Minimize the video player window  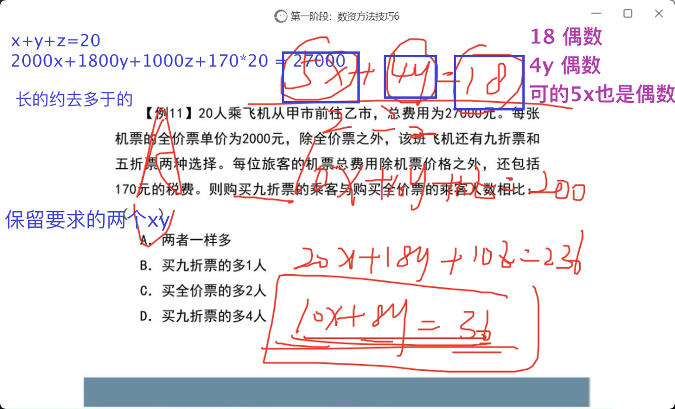click(x=597, y=14)
